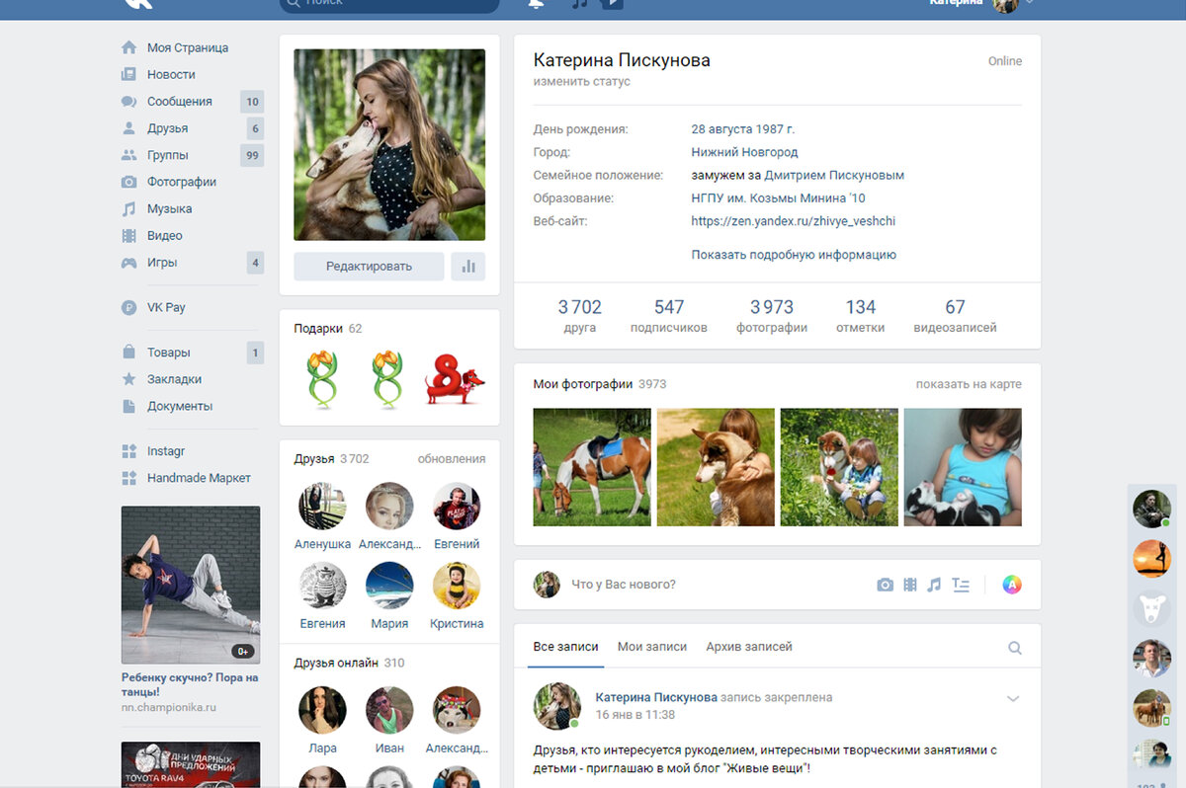Open online friend Лара avatar

(322, 711)
